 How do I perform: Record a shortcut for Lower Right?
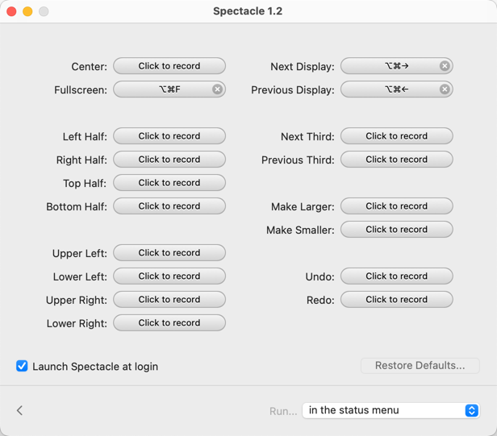point(169,323)
